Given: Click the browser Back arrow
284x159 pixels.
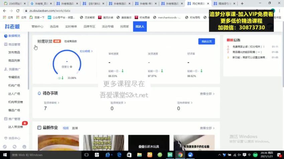Looking at the screenshot, I should click(5, 11).
